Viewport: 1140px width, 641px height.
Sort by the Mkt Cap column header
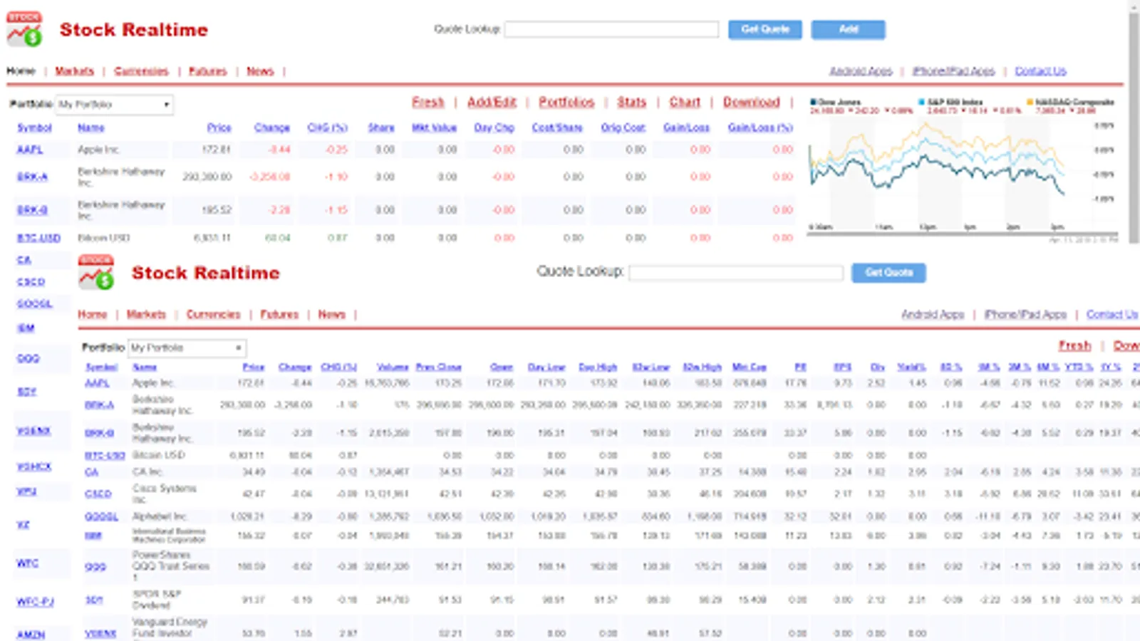click(x=750, y=367)
